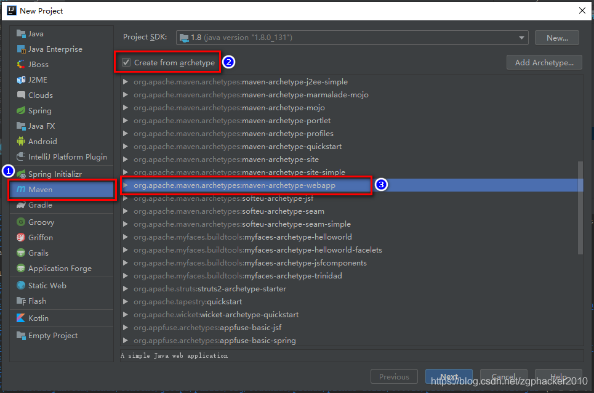Toggle the Create from archetype checkbox
The height and width of the screenshot is (393, 594).
pos(126,62)
